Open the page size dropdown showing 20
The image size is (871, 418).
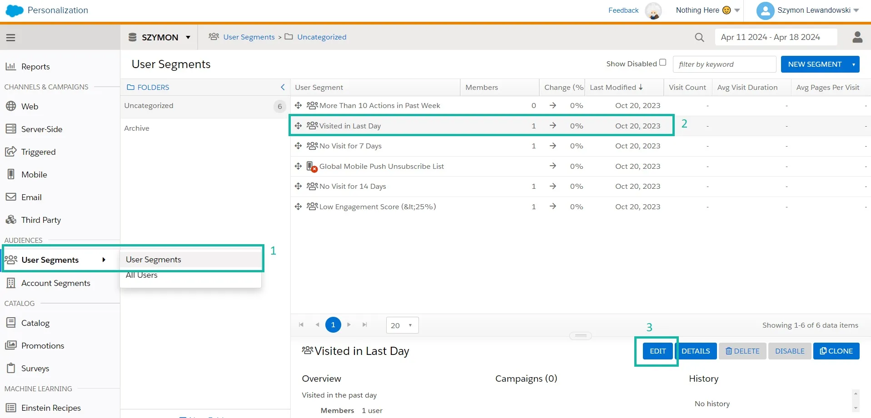[x=402, y=325]
